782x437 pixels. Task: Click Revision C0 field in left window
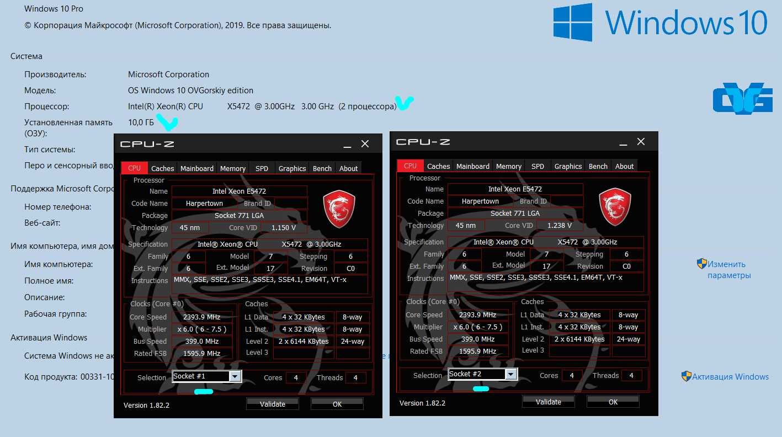pyautogui.click(x=350, y=268)
